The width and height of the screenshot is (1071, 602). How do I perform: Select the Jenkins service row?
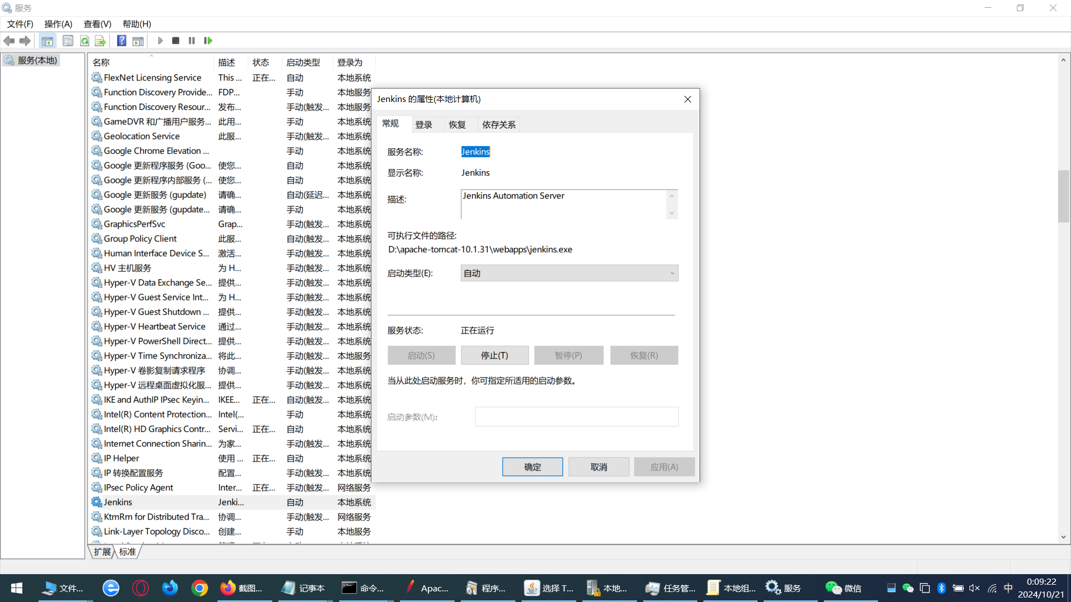point(233,502)
